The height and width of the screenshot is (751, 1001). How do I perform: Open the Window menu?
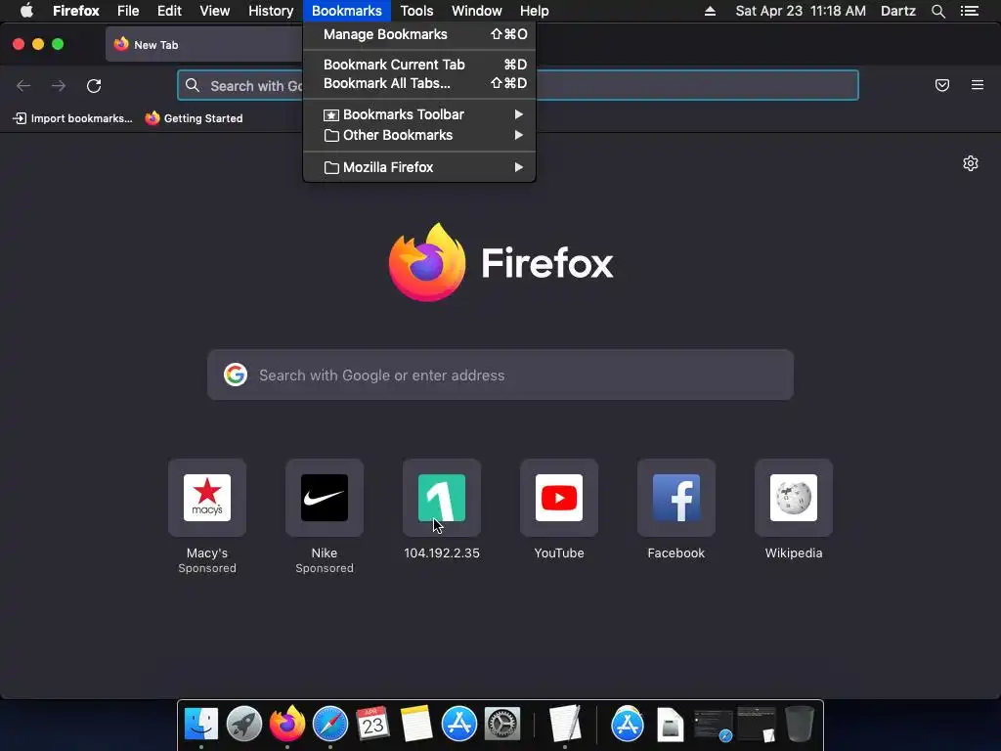477,11
